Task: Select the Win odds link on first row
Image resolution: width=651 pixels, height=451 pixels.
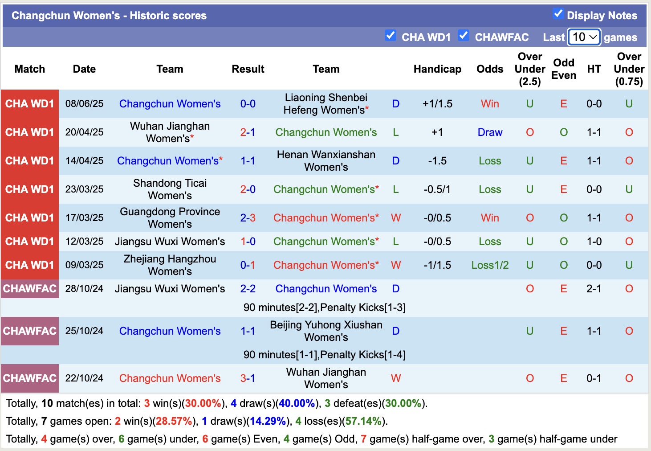Action: click(x=489, y=104)
